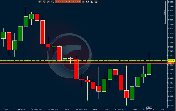Click the round info icon in toolbar
The width and height of the screenshot is (176, 111).
tap(88, 2)
